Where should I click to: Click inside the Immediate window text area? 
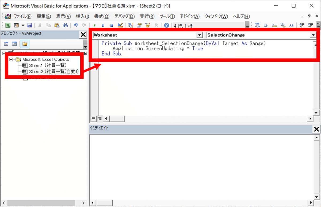click(201, 167)
